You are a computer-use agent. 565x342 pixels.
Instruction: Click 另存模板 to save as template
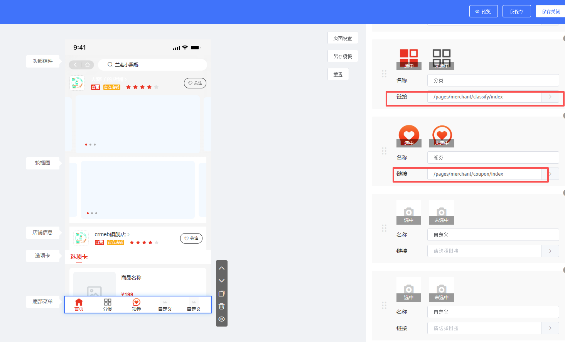[x=343, y=56]
